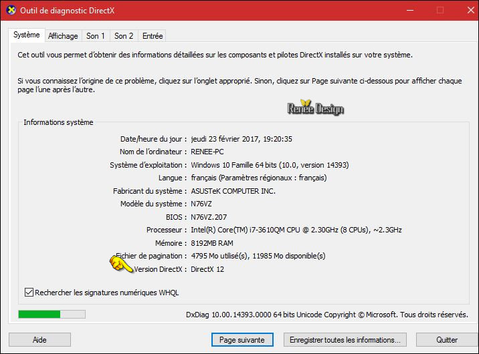Click the Aide button
479x354 pixels.
tap(39, 340)
